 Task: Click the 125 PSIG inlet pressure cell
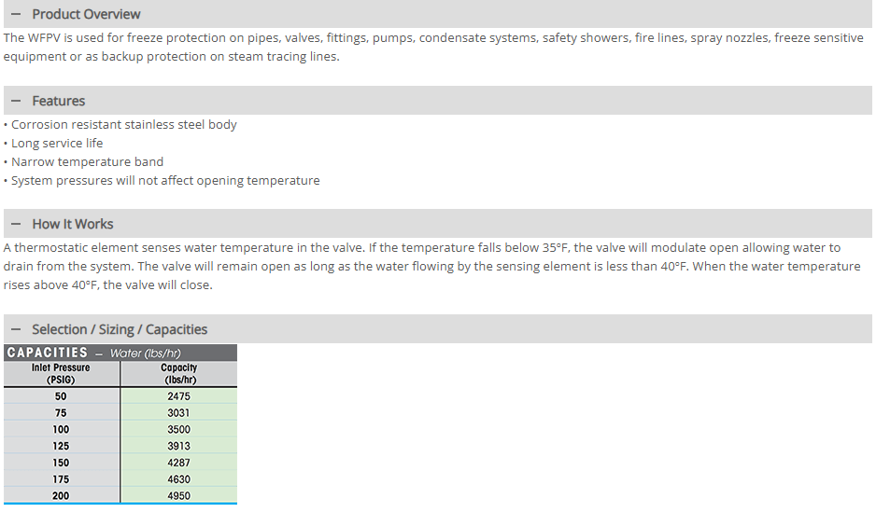pos(61,446)
